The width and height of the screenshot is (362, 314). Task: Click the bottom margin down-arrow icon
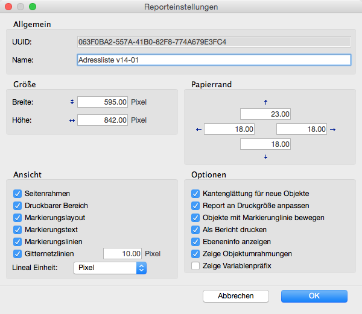pos(265,157)
